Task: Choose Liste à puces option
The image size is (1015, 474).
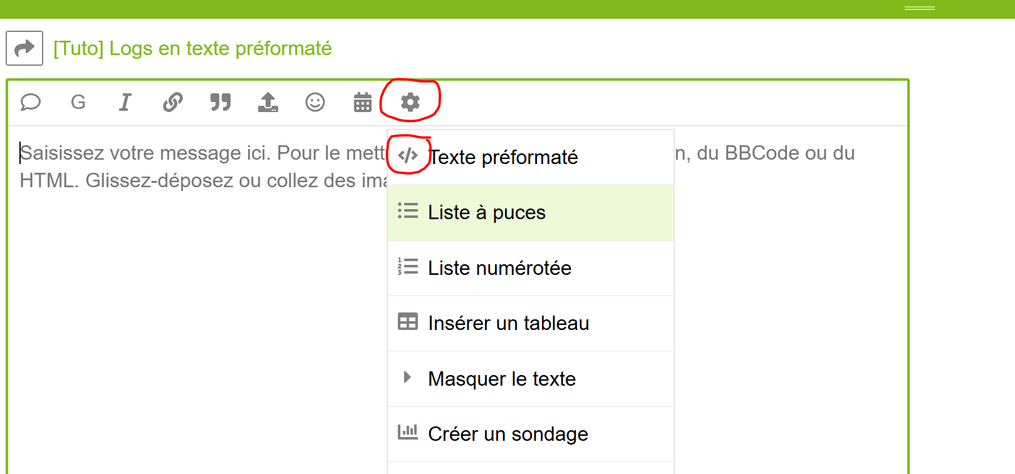Action: coord(486,213)
